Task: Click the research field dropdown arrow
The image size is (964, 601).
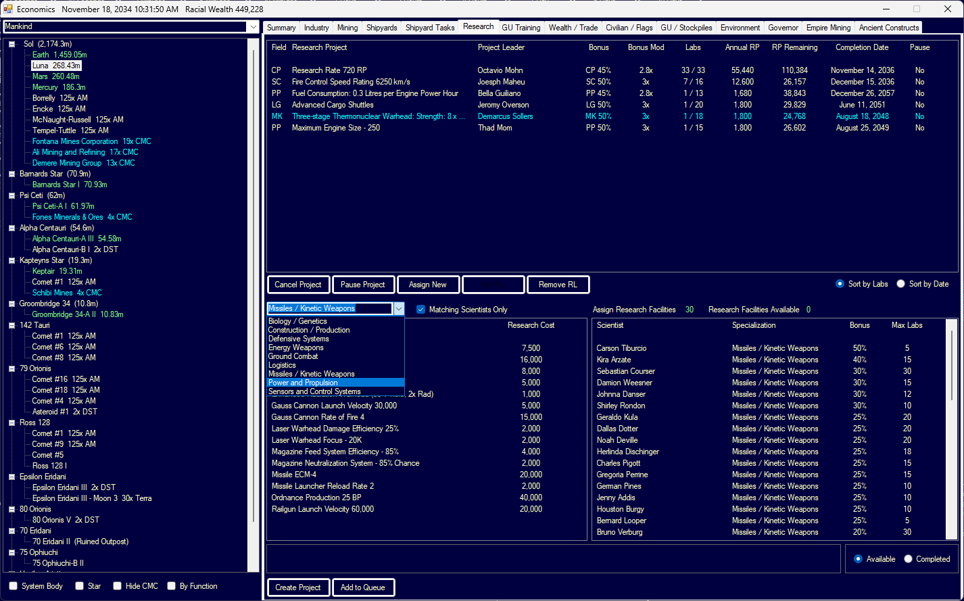Action: (398, 308)
